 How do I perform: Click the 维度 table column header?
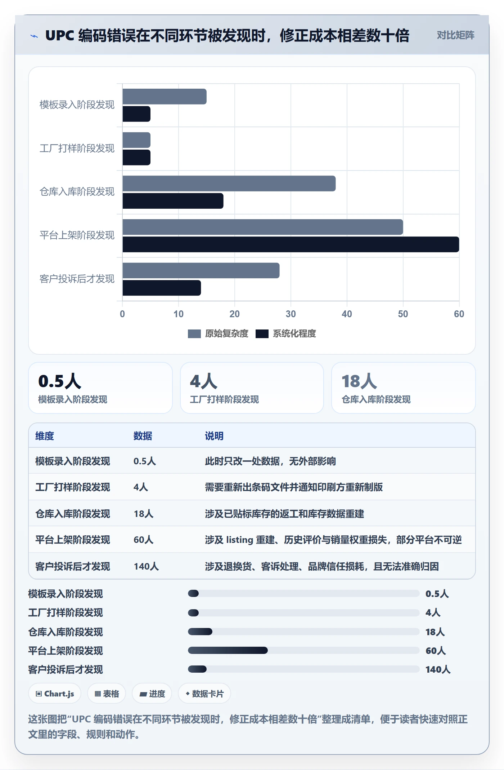point(45,436)
